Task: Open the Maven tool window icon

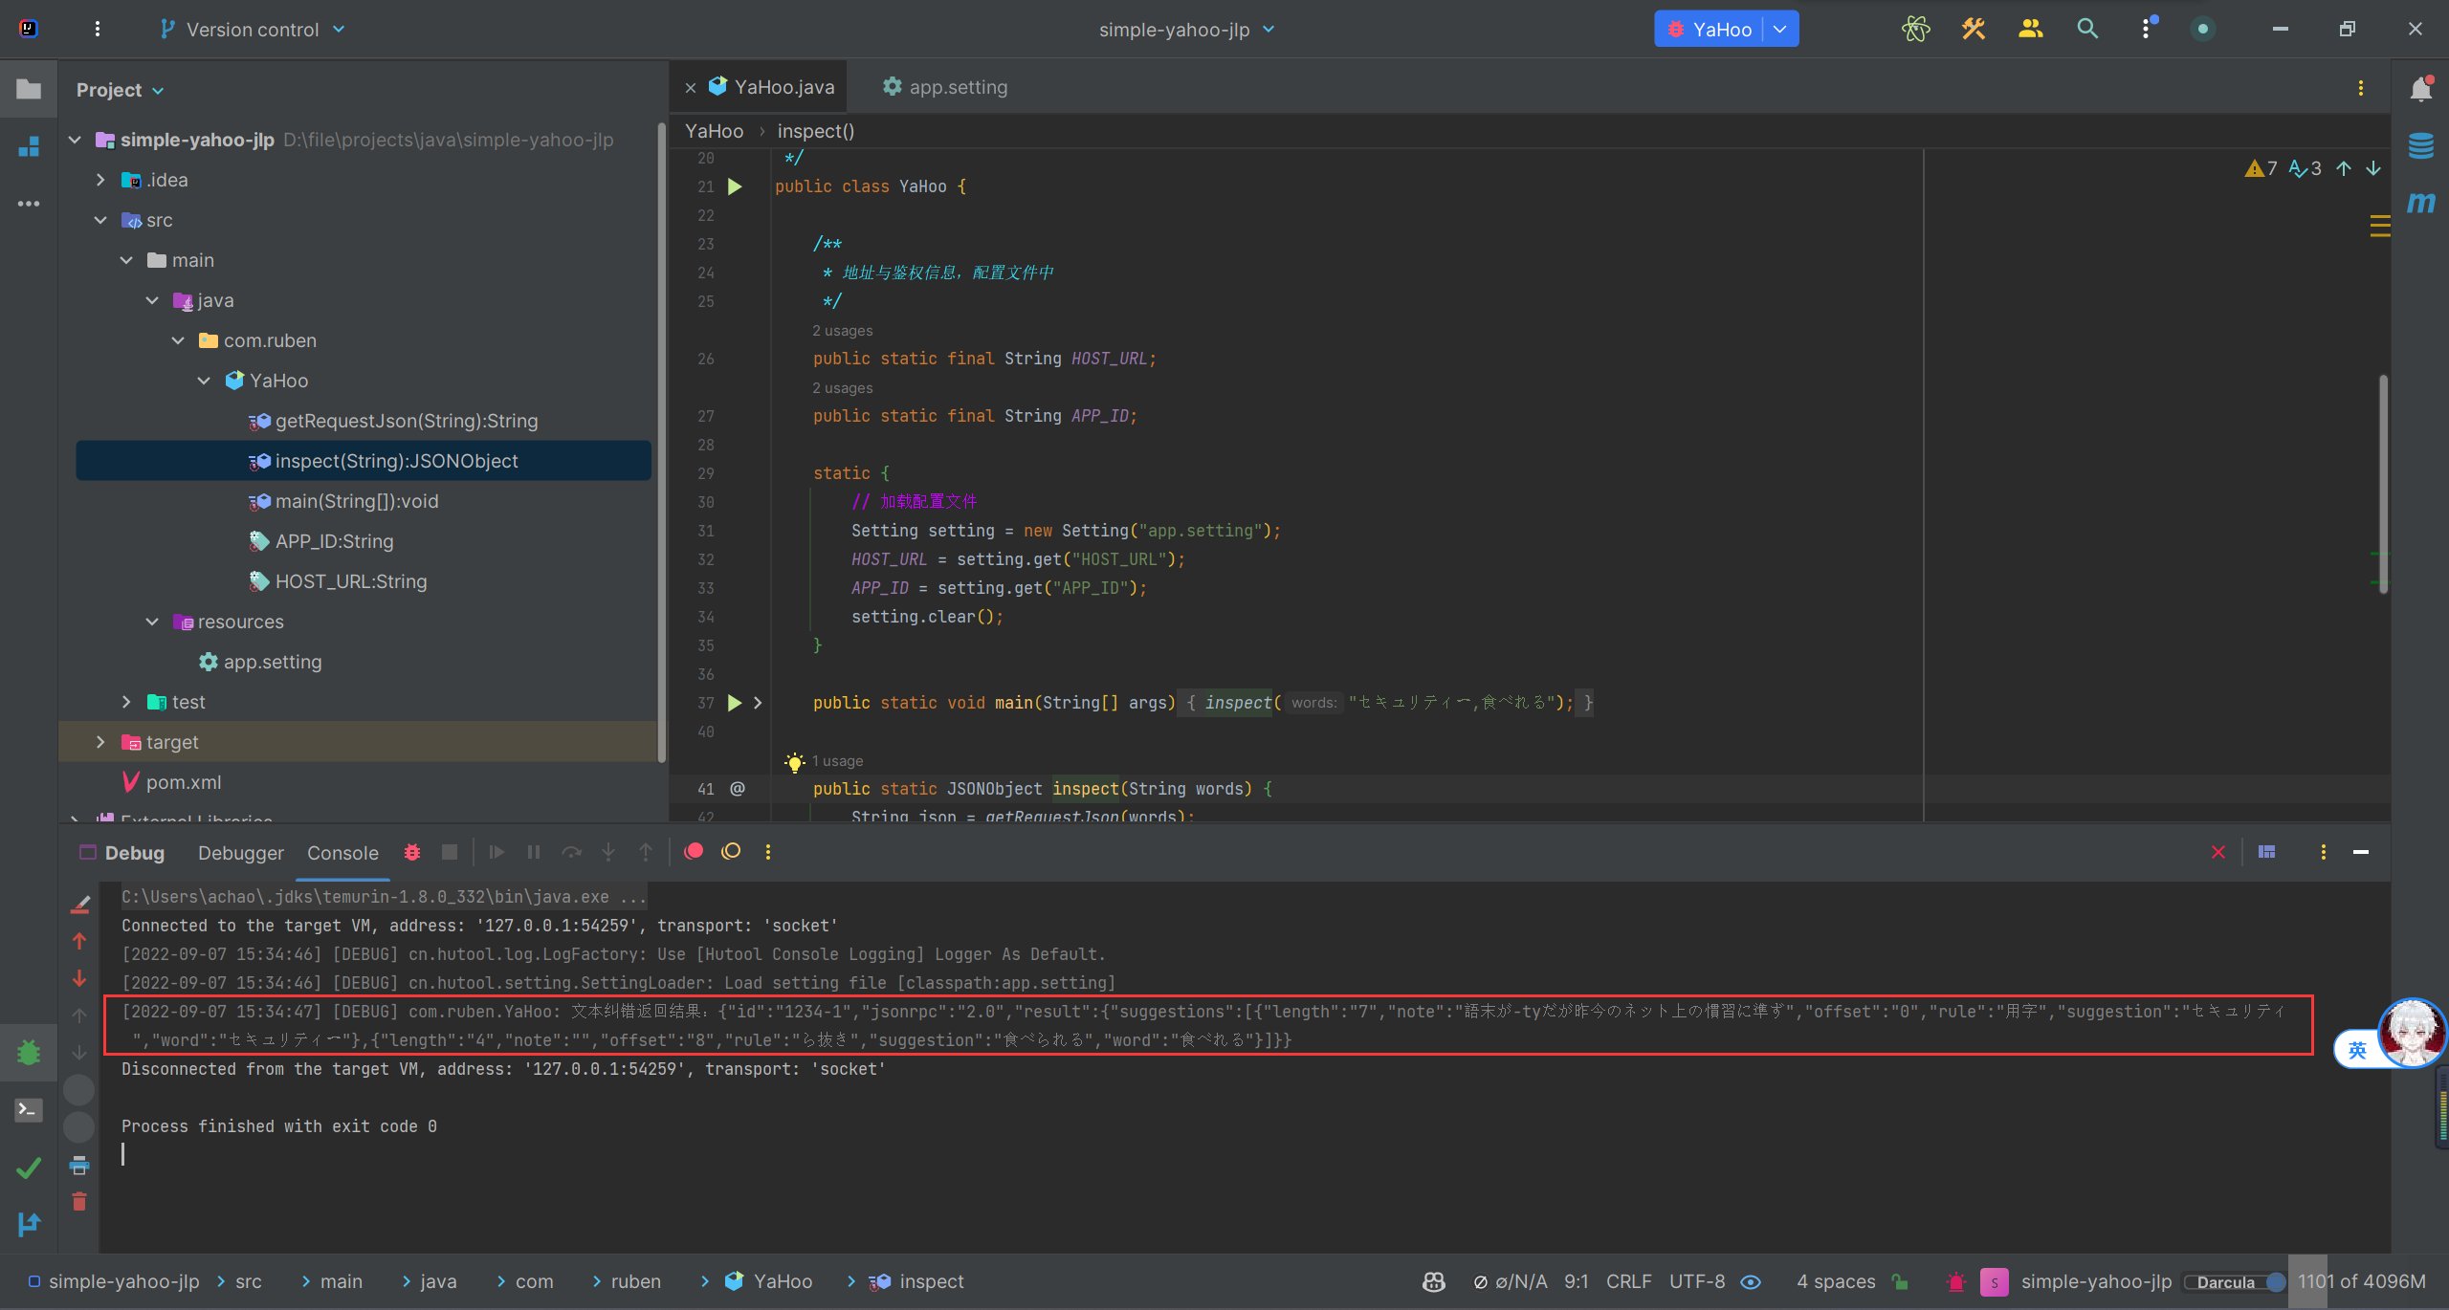Action: [x=2420, y=203]
